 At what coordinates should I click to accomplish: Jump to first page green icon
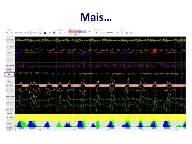click(x=122, y=33)
